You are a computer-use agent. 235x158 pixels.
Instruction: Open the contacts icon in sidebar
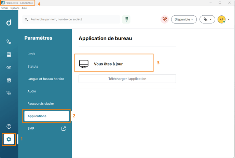pos(9,54)
